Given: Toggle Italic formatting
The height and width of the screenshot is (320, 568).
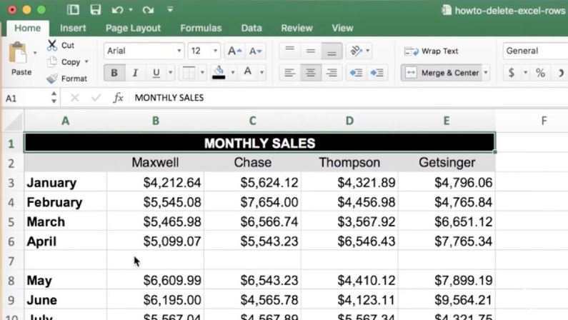Looking at the screenshot, I should point(134,73).
